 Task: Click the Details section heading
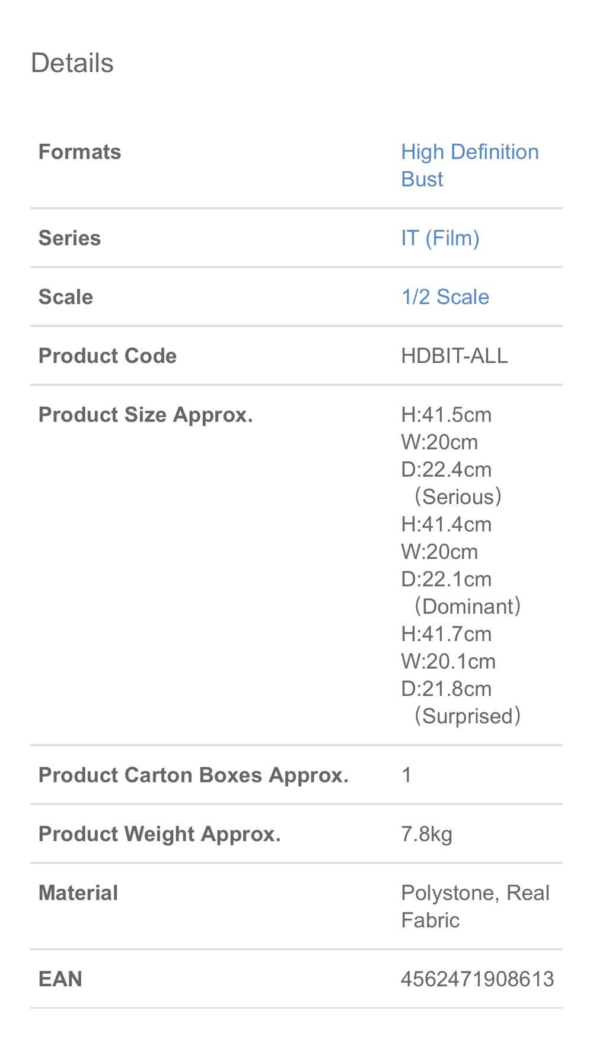[72, 63]
